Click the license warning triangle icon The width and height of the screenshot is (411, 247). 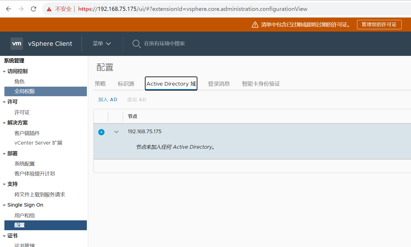coord(255,25)
